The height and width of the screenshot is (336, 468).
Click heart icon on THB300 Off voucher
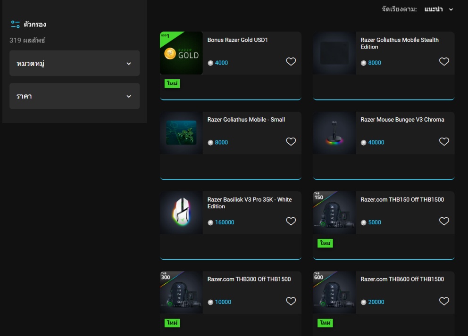291,301
